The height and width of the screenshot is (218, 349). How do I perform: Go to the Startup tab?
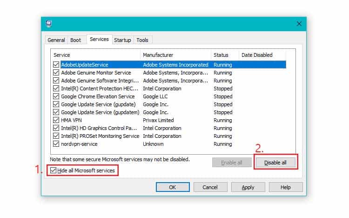point(122,40)
